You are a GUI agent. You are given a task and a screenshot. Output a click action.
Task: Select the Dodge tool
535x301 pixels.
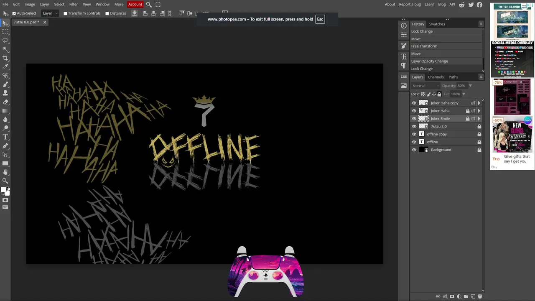pyautogui.click(x=5, y=128)
